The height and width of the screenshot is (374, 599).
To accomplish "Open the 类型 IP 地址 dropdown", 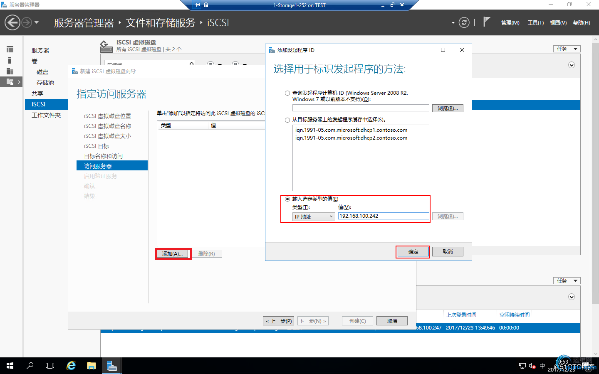I will (314, 217).
